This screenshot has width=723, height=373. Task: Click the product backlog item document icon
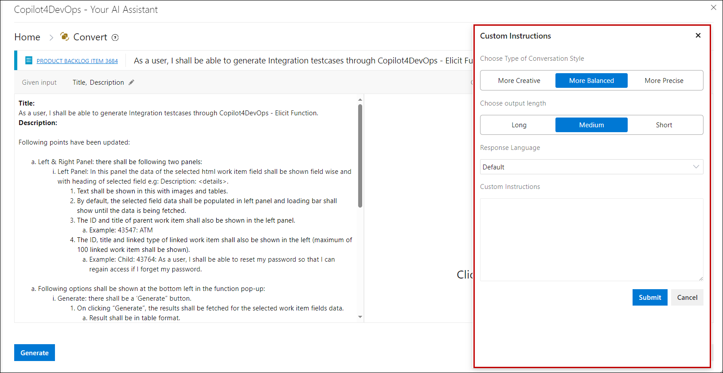[29, 60]
